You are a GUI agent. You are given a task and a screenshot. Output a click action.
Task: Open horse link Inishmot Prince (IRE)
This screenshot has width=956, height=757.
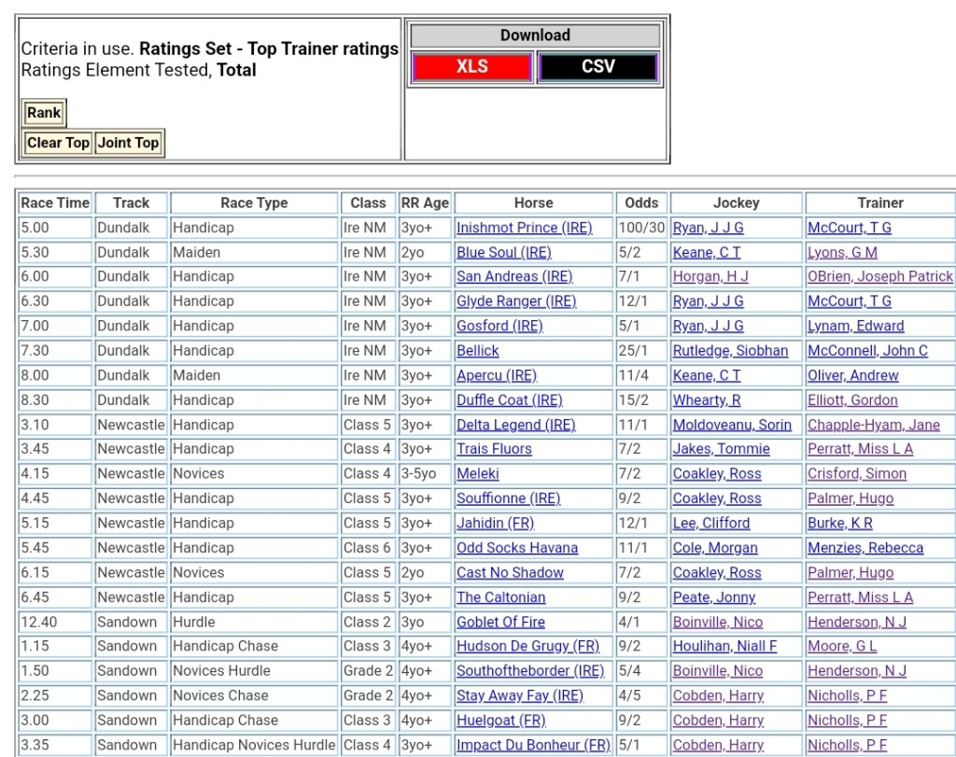click(x=524, y=228)
